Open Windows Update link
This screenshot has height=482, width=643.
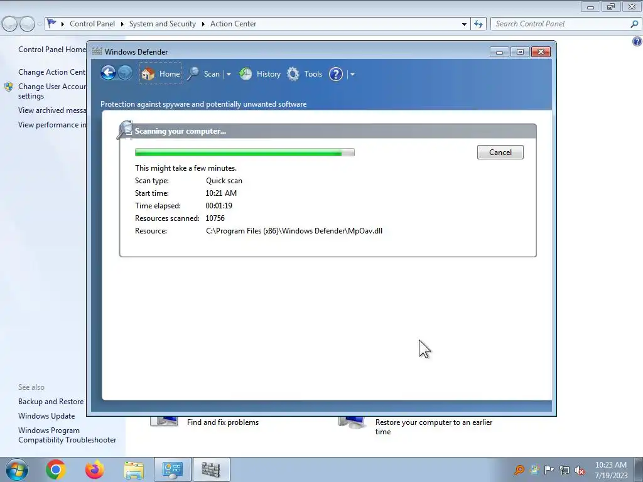46,416
